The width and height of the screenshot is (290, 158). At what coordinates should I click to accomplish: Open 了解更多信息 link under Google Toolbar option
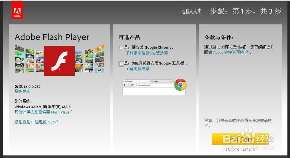tap(137, 69)
